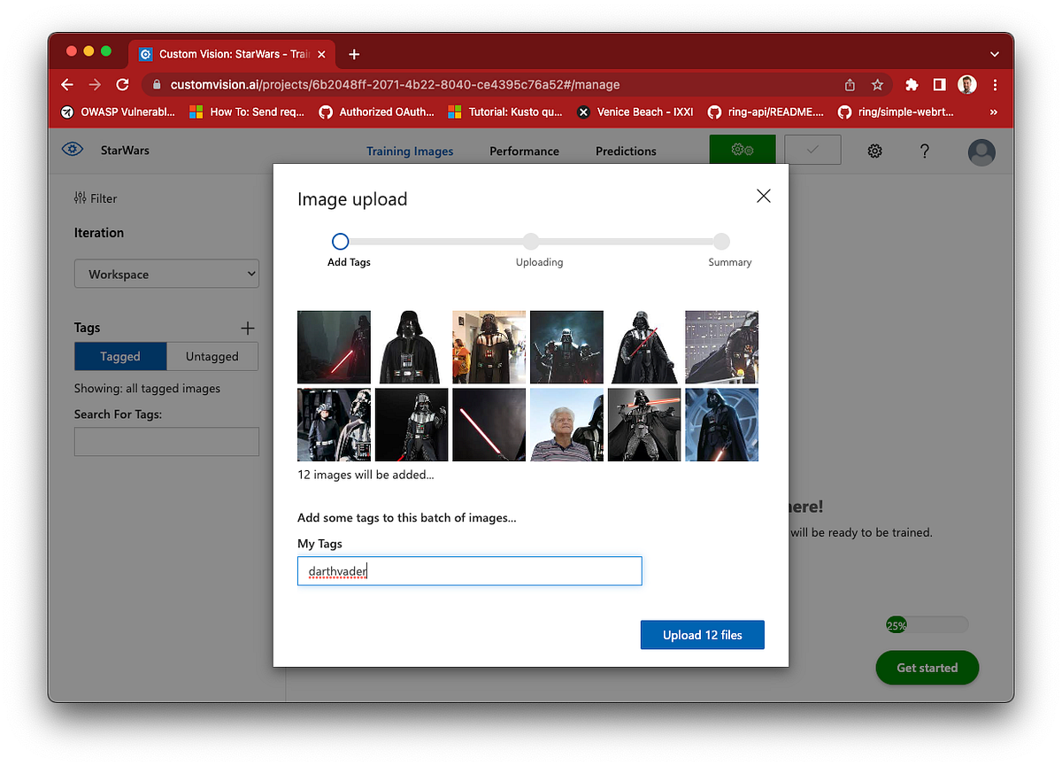Open help question mark icon

pyautogui.click(x=924, y=151)
